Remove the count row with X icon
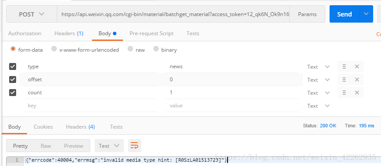This screenshot has height=166, width=381. [357, 93]
